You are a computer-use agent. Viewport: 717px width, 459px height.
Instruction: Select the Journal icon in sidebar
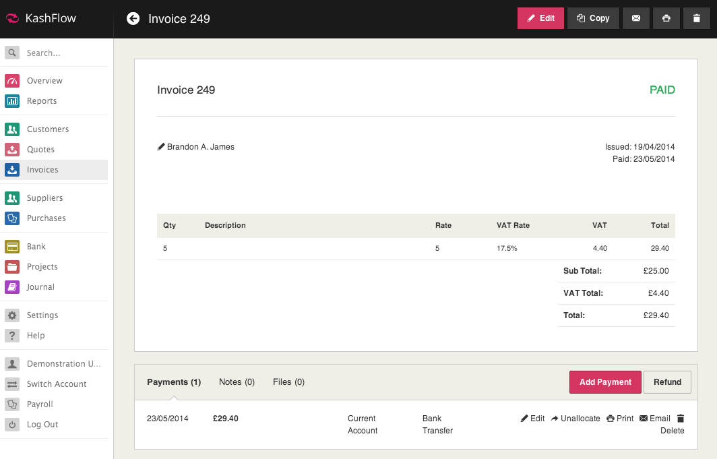tap(12, 286)
